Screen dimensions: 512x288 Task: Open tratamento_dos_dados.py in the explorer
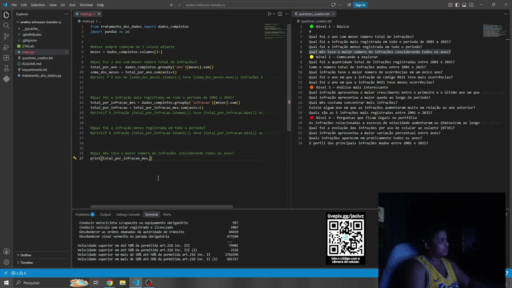click(42, 76)
